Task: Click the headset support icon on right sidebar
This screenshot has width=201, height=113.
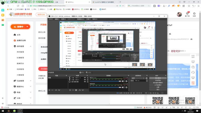Action: coord(193,72)
